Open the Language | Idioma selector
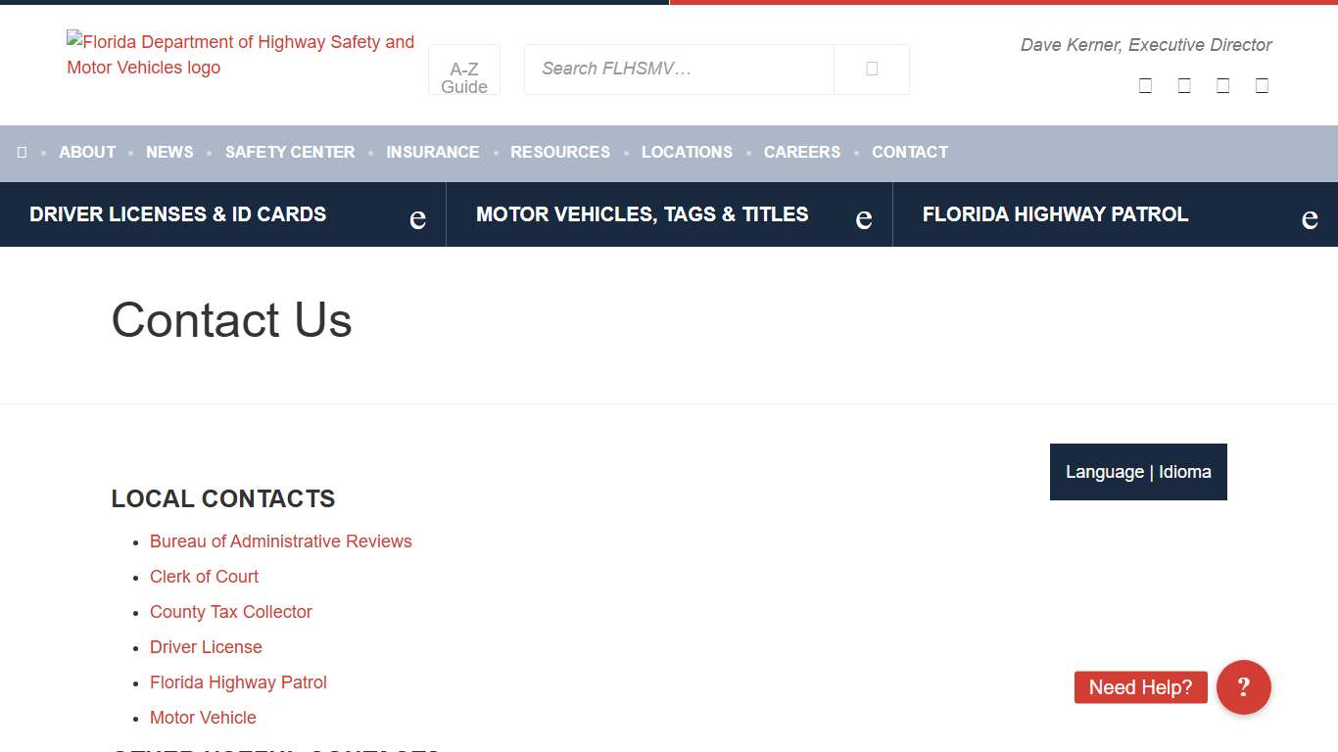The height and width of the screenshot is (752, 1338). 1138,472
